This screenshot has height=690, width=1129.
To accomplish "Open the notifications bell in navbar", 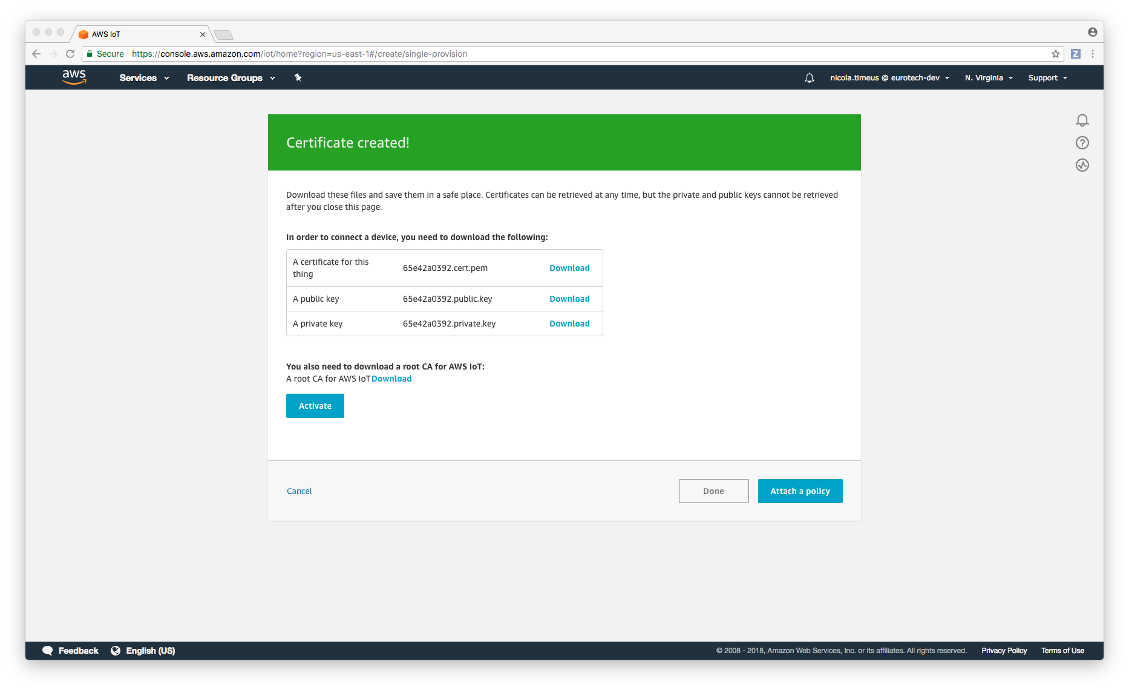I will click(810, 77).
